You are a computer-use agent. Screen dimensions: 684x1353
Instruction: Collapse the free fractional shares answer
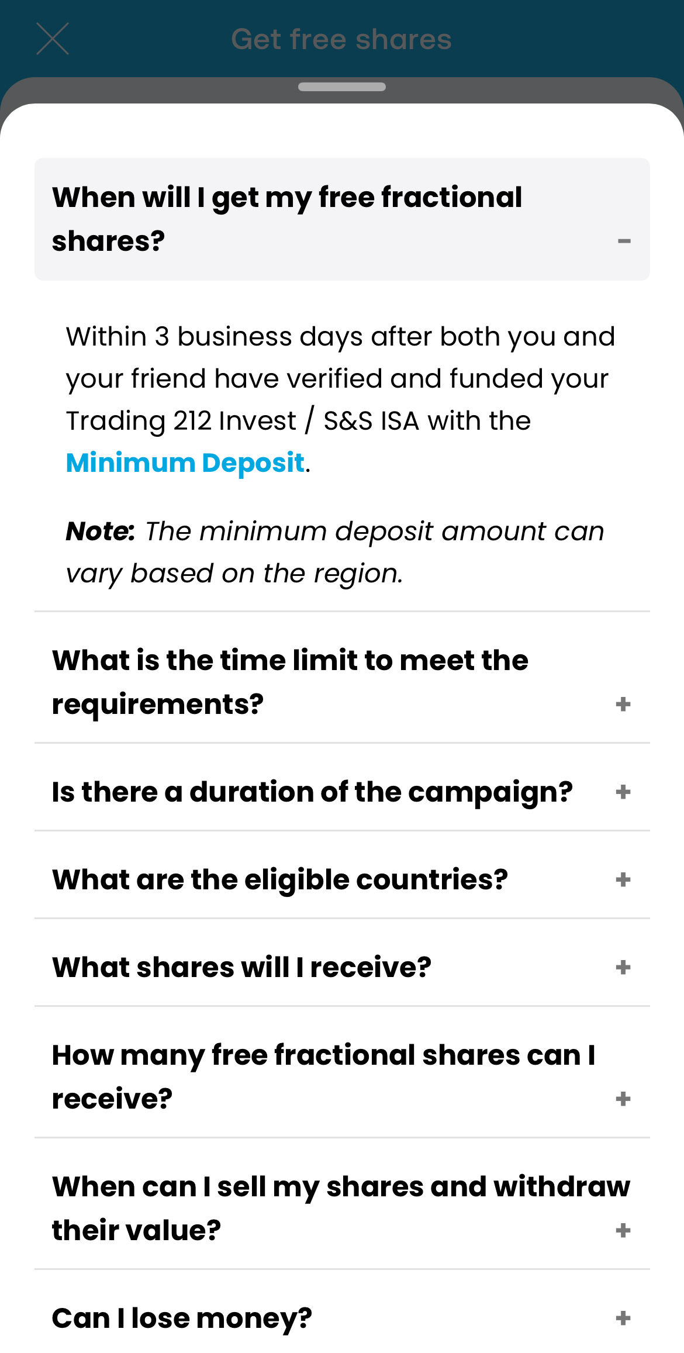(x=624, y=241)
